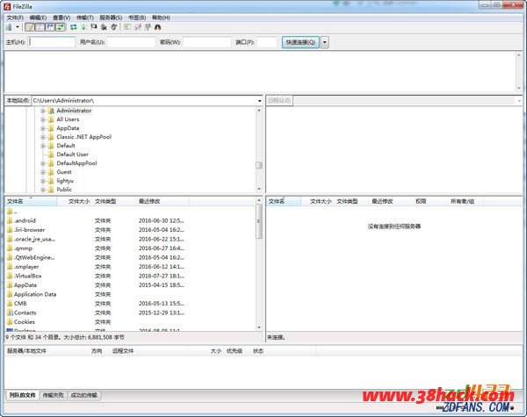Select the Cookies folder icon

pos(10,322)
